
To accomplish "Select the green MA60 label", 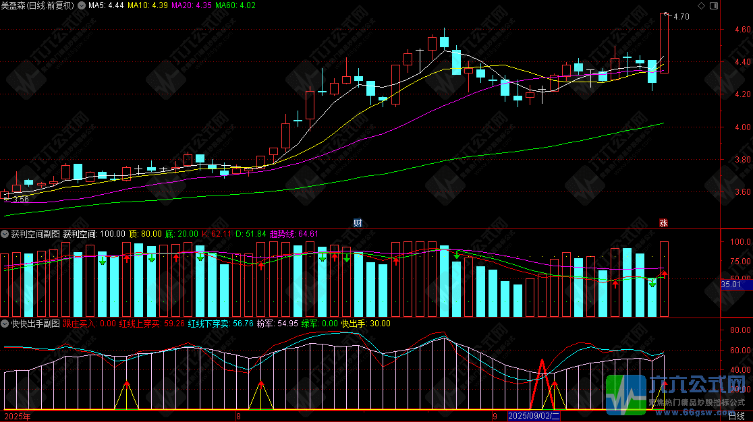I will click(x=235, y=6).
